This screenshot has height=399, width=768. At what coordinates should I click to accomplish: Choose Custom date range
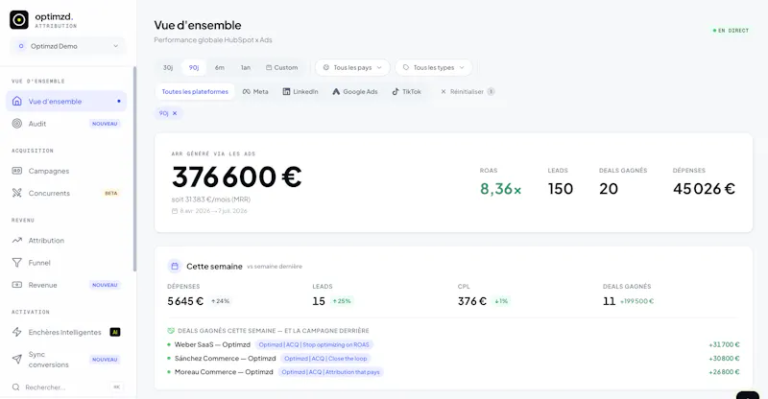point(281,67)
